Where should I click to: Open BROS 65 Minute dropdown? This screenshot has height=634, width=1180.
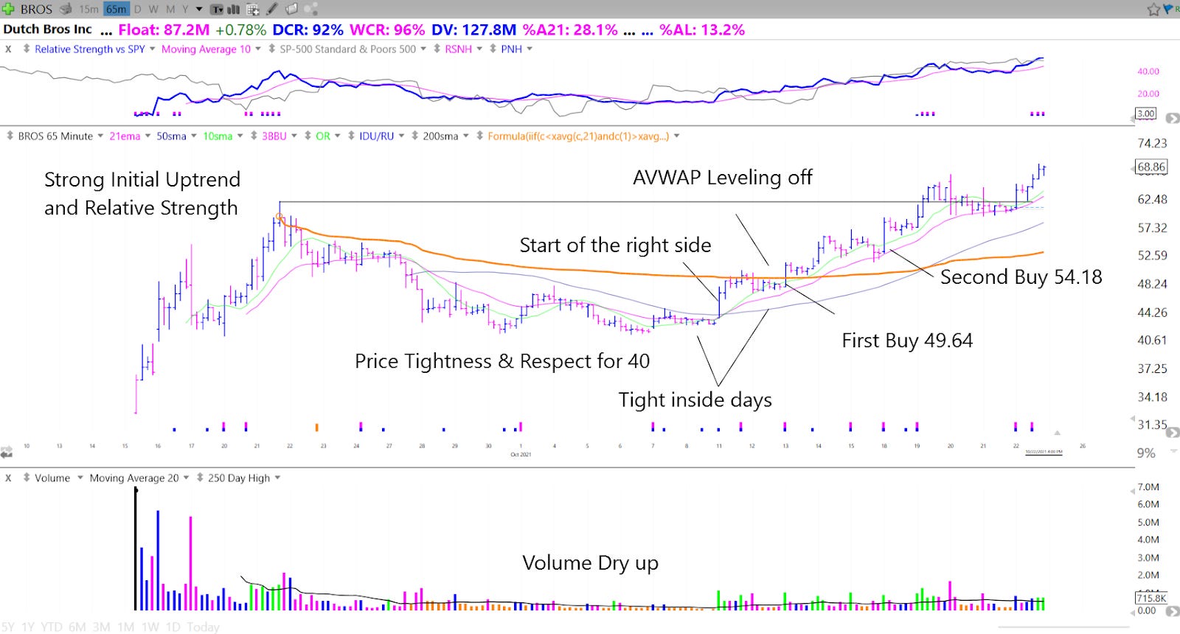coord(100,136)
